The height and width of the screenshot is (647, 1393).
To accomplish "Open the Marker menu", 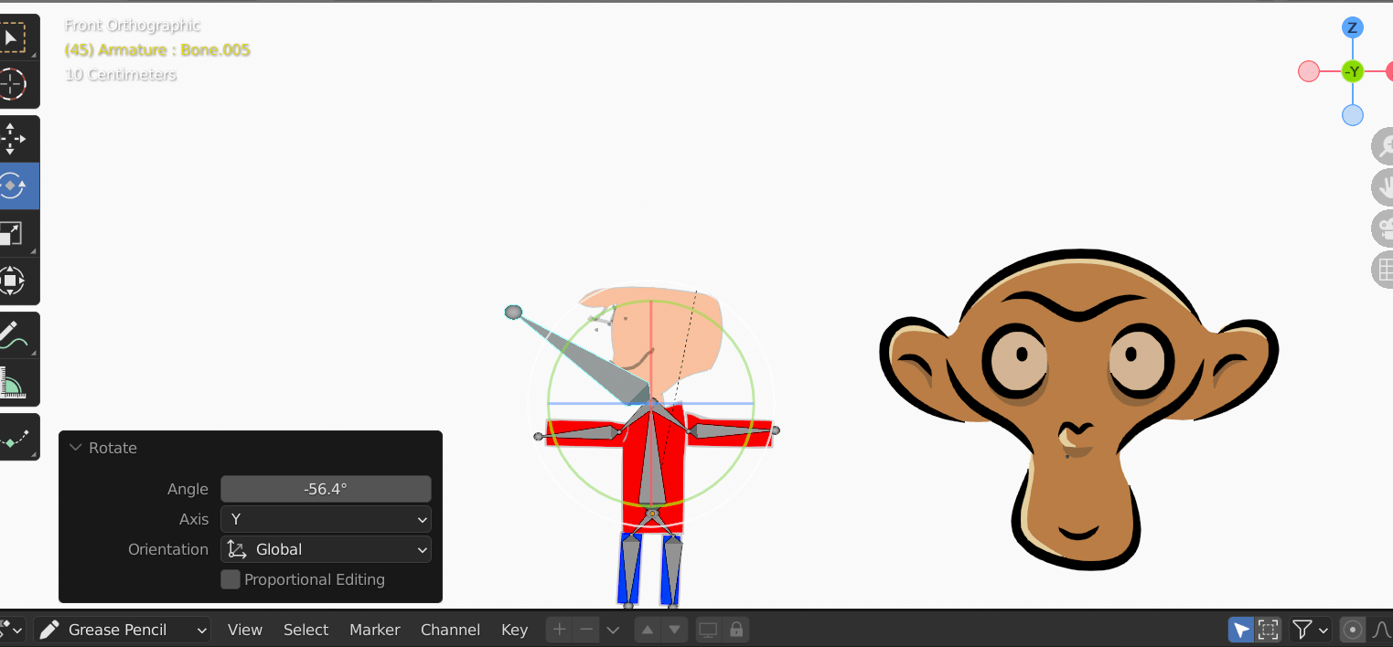I will (374, 630).
